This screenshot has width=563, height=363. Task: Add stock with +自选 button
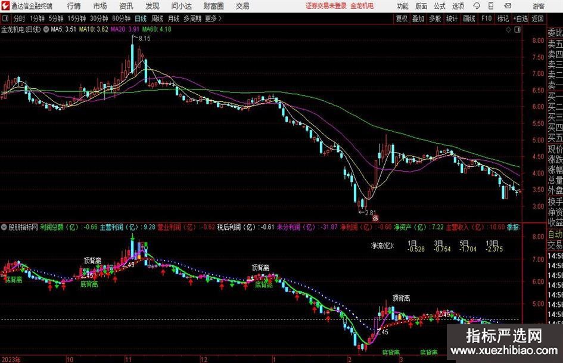[x=521, y=18]
